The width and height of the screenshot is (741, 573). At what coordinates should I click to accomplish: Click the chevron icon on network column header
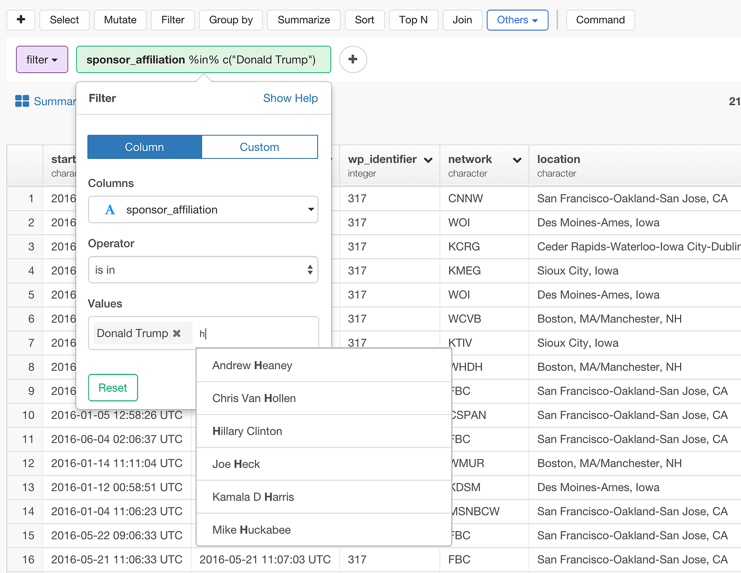point(516,159)
